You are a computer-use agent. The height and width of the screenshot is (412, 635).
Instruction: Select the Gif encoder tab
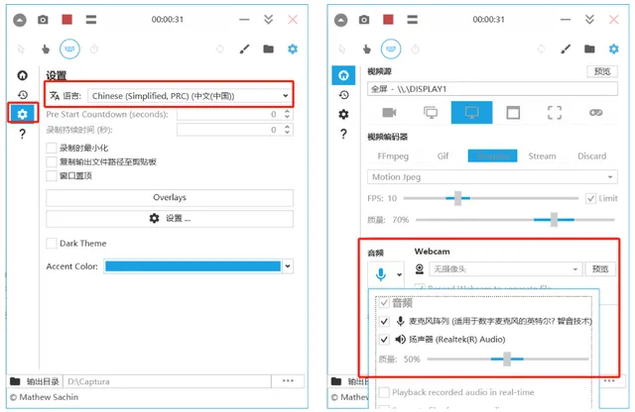[443, 156]
